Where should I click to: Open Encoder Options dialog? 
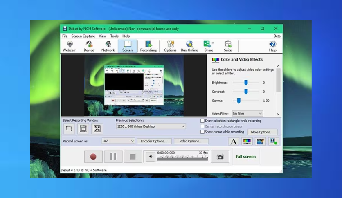click(154, 141)
